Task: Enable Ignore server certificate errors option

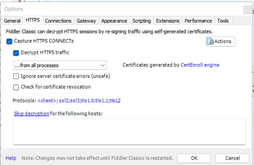Action: coord(16,76)
